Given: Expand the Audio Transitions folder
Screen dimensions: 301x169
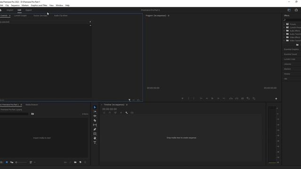Looking at the screenshot, I should [284, 34].
